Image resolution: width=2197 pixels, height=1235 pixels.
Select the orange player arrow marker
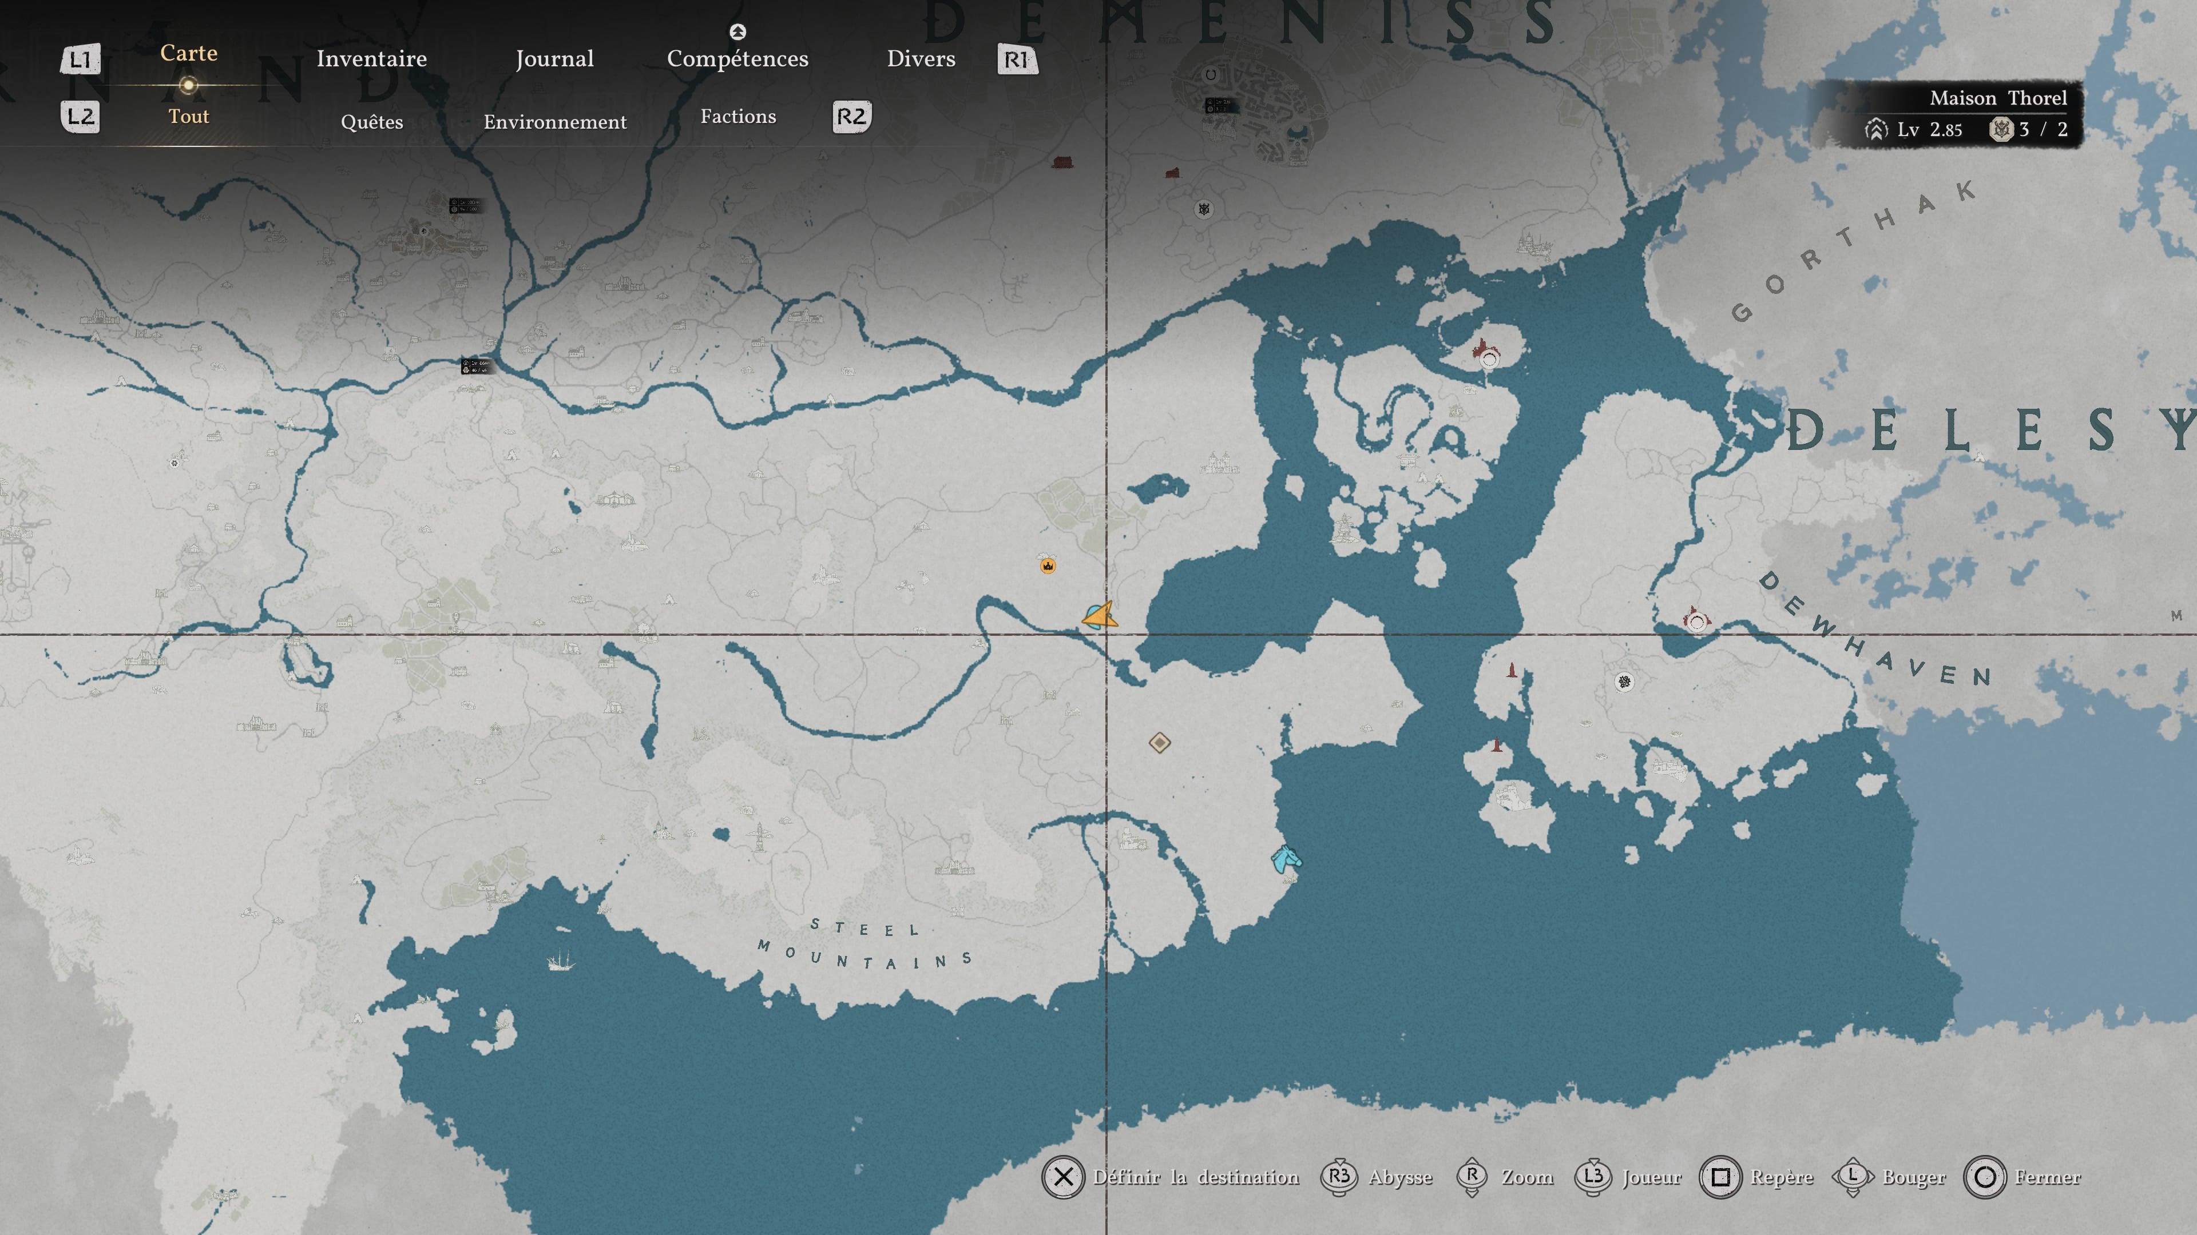pos(1100,615)
